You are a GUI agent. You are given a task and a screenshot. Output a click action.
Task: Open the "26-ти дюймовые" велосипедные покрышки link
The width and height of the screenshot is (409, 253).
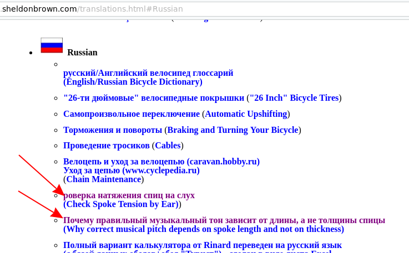(x=154, y=98)
